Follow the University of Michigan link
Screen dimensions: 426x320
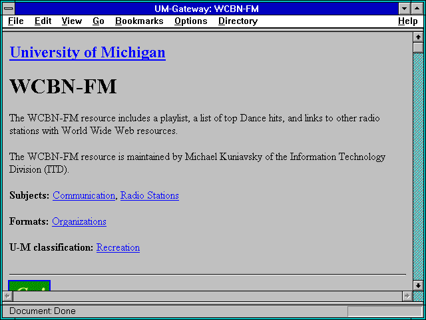click(x=87, y=52)
